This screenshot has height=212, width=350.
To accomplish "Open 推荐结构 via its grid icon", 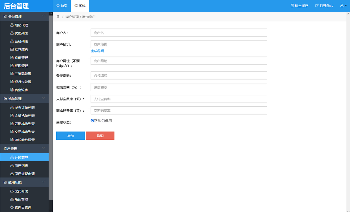I will (x=12, y=49).
